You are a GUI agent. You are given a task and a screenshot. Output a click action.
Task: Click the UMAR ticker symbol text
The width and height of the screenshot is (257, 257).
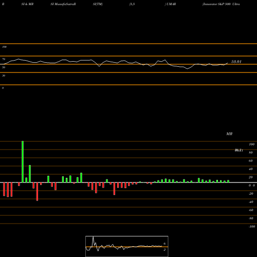click(x=171, y=4)
